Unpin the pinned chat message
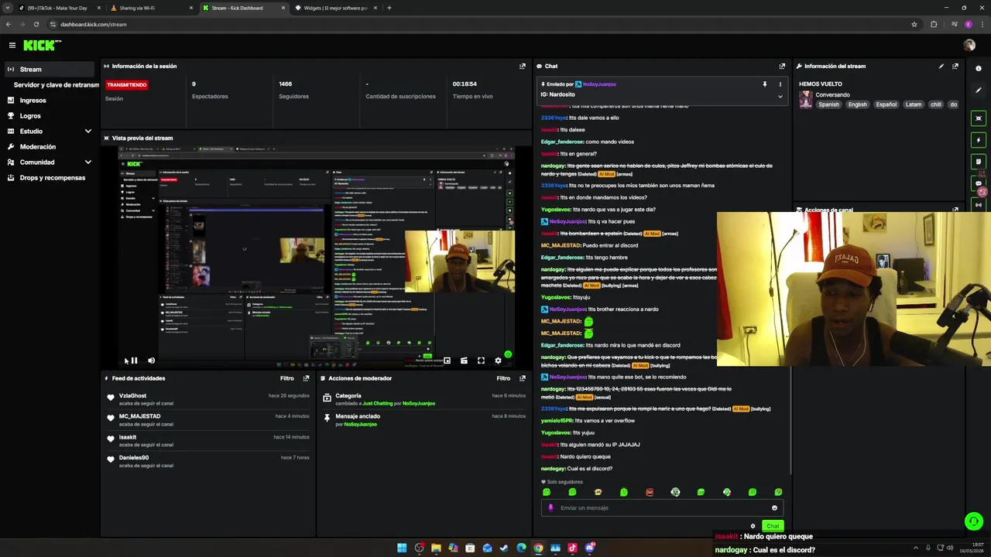This screenshot has height=557, width=991. (x=764, y=84)
